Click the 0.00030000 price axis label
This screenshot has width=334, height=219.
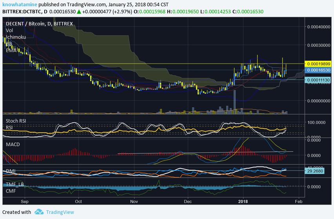[x=319, y=45]
